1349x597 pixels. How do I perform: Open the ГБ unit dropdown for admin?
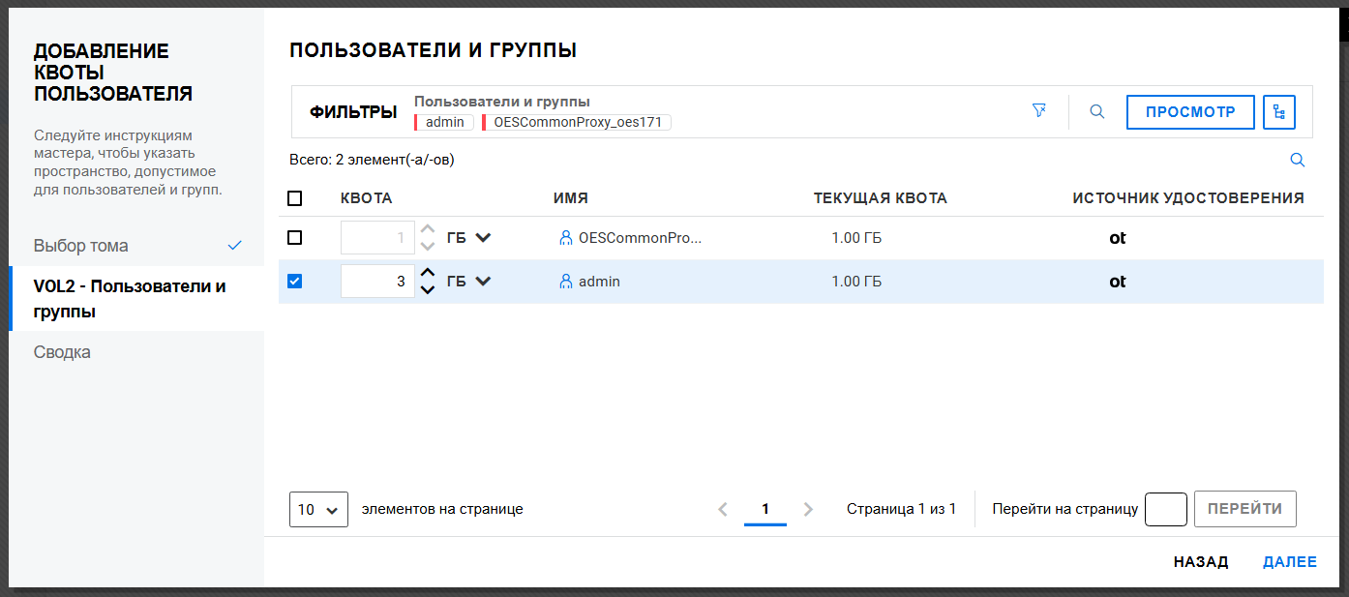coord(469,282)
